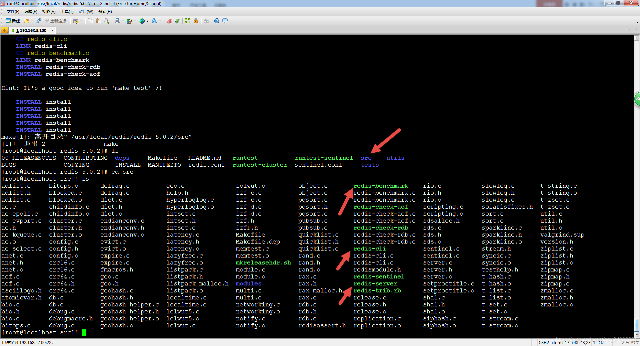Screen dimensions: 640x346
Task: Click 'valgrind.sup' file name
Action: pyautogui.click(x=562, y=235)
